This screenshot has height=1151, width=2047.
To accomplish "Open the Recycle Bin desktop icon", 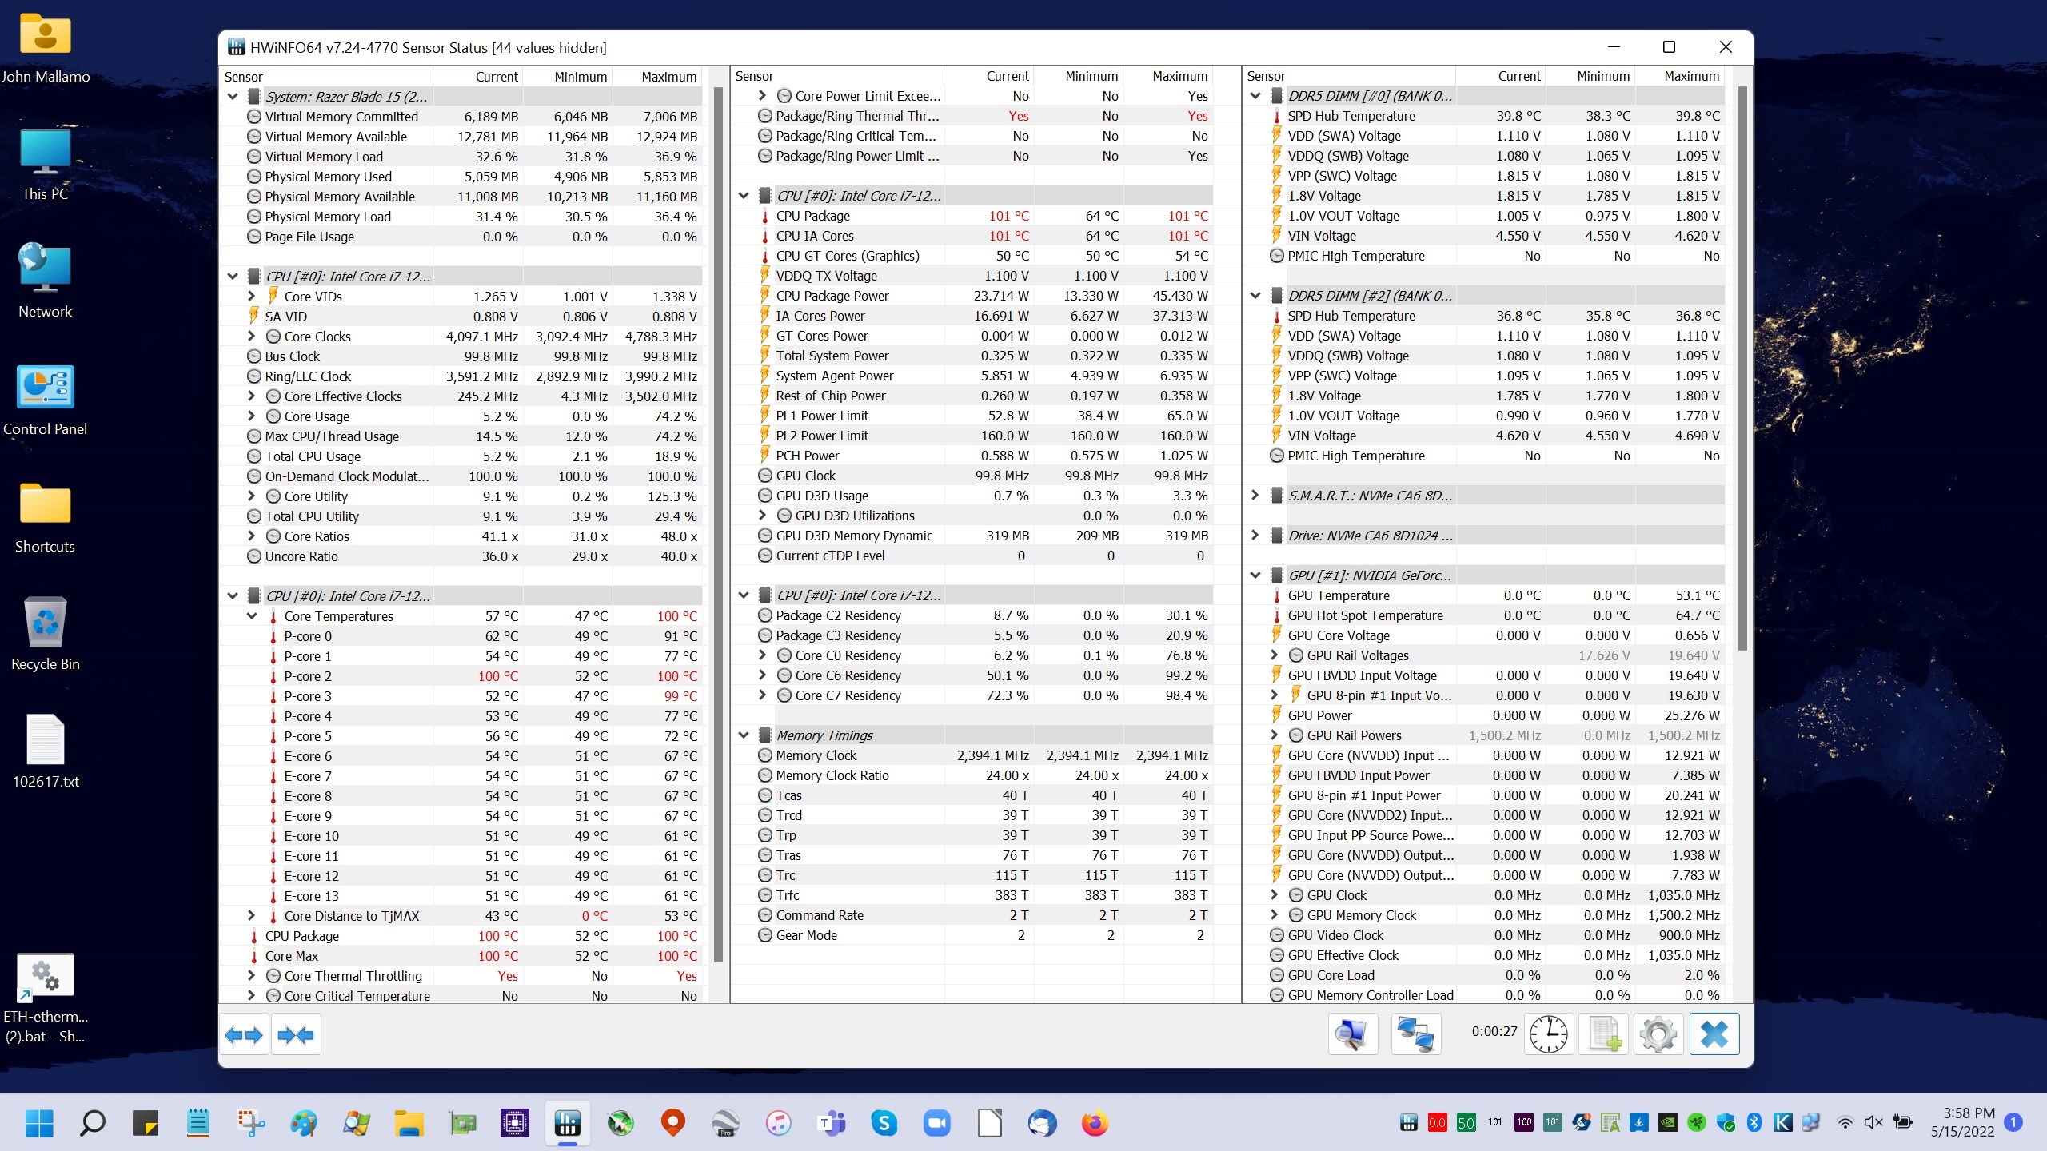I will pos(46,634).
